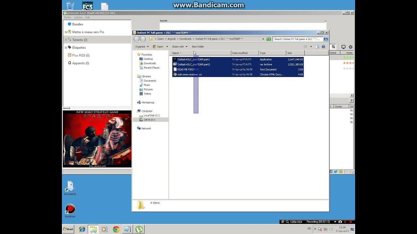Launch Internet Explorer from taskbar
This screenshot has width=417, height=234.
pos(82,229)
